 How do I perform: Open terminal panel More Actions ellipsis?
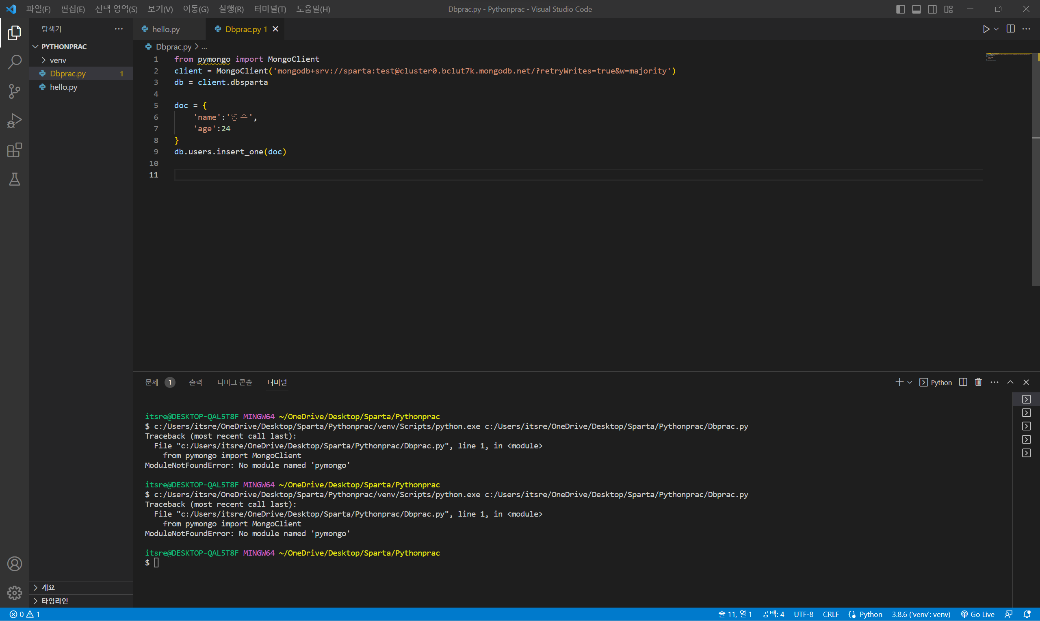click(x=994, y=382)
